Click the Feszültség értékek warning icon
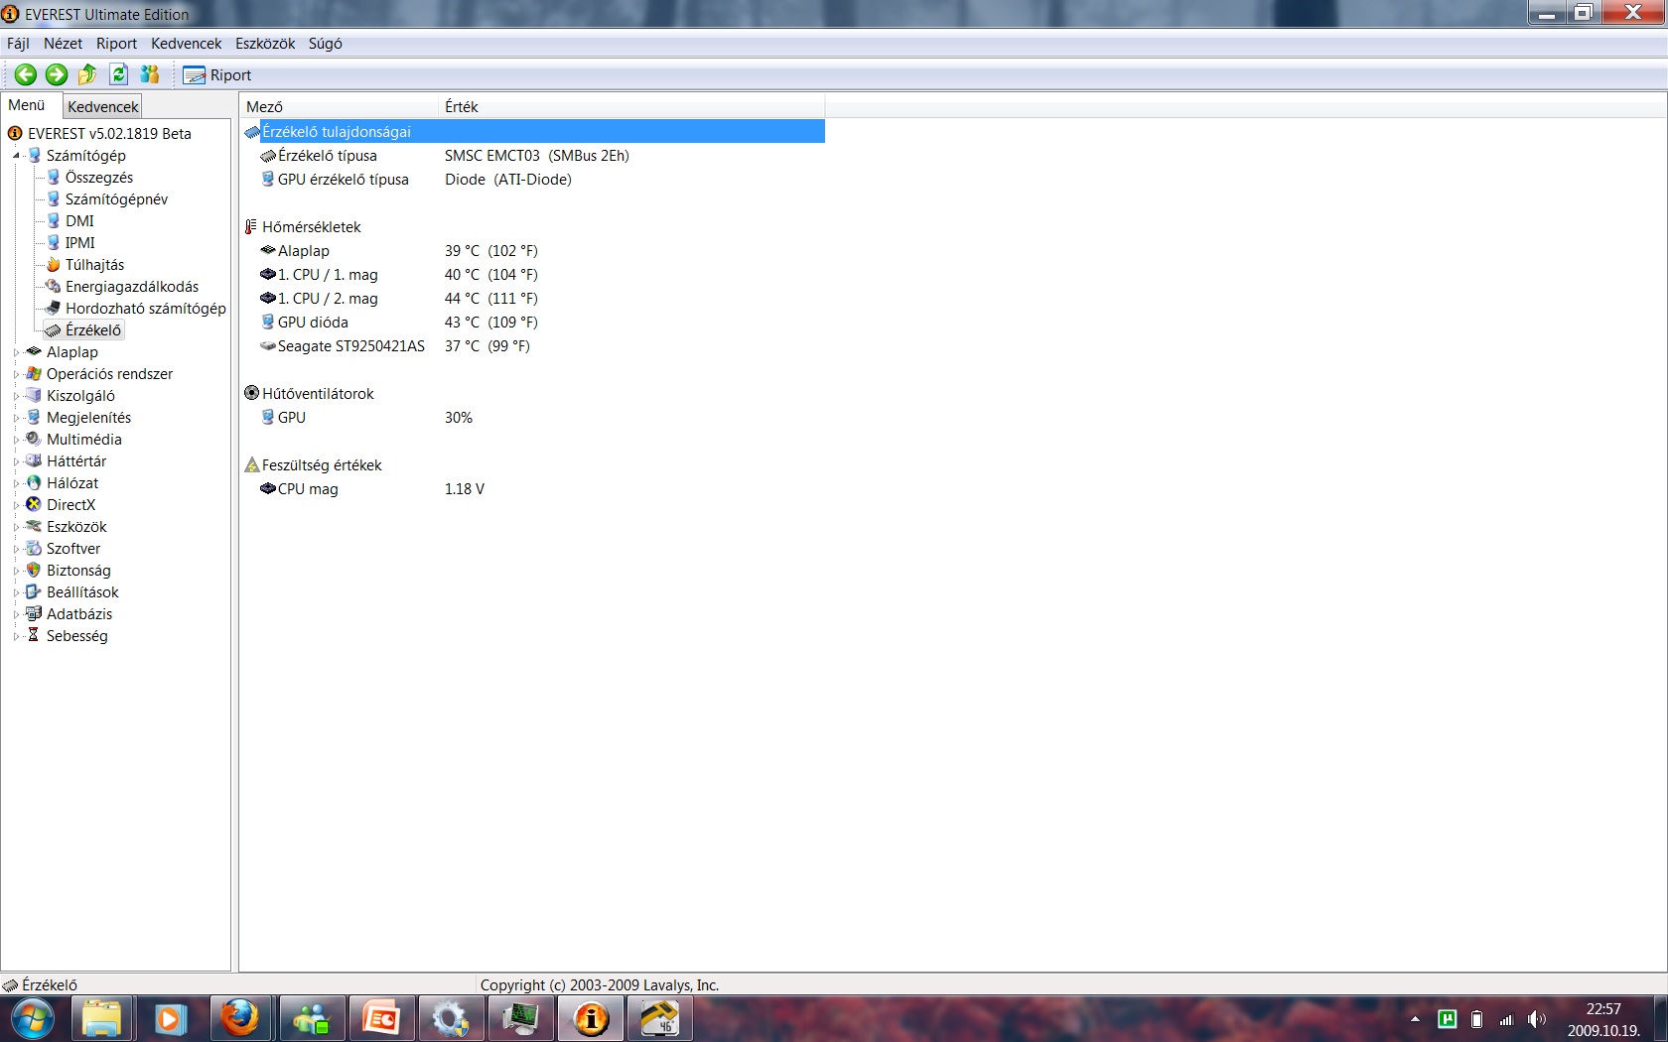The height and width of the screenshot is (1042, 1668). point(251,464)
